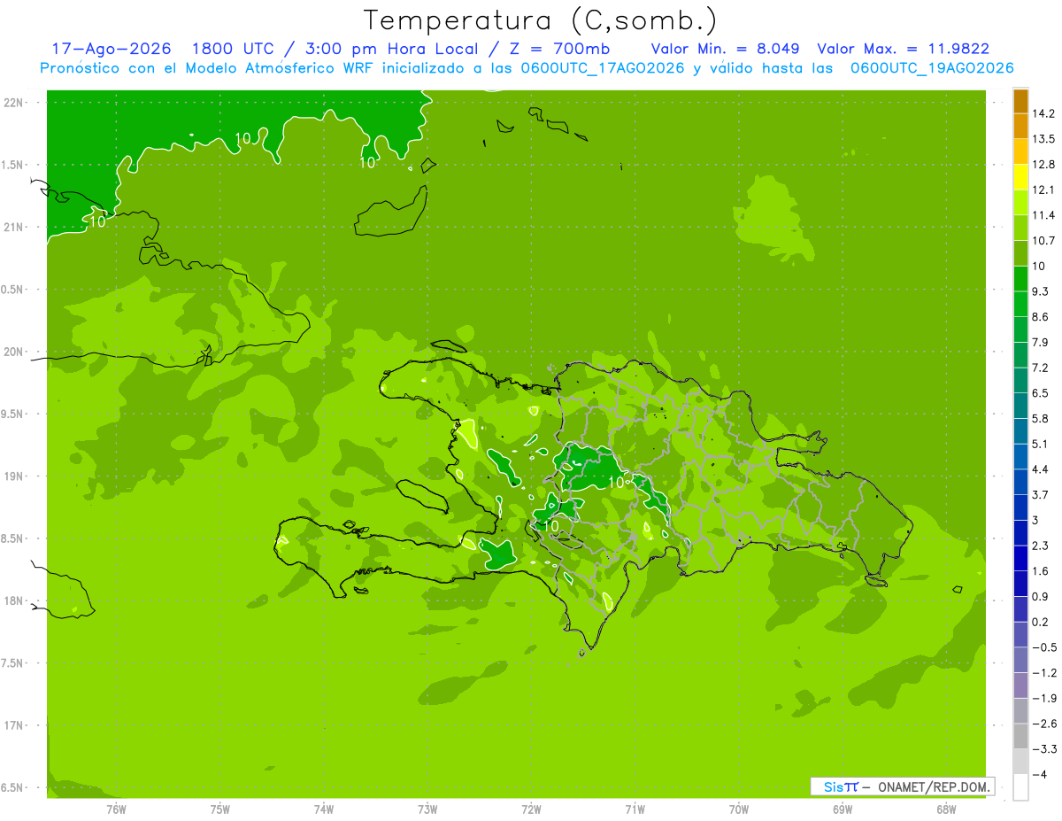Click the colorbar label "0.9"

(x=1040, y=596)
